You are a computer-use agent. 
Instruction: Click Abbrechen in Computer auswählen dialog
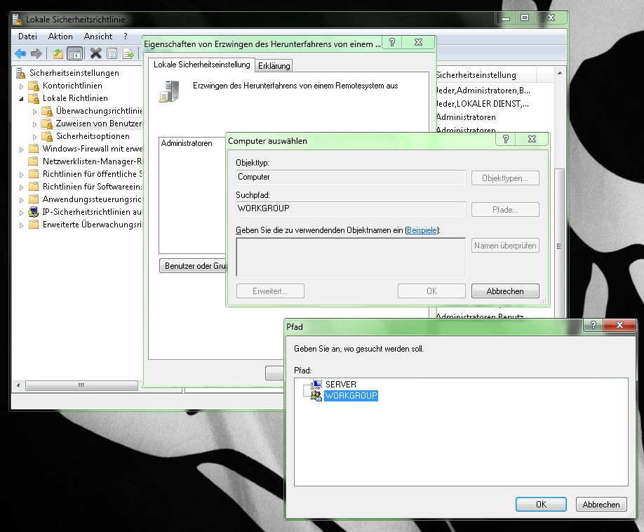505,291
